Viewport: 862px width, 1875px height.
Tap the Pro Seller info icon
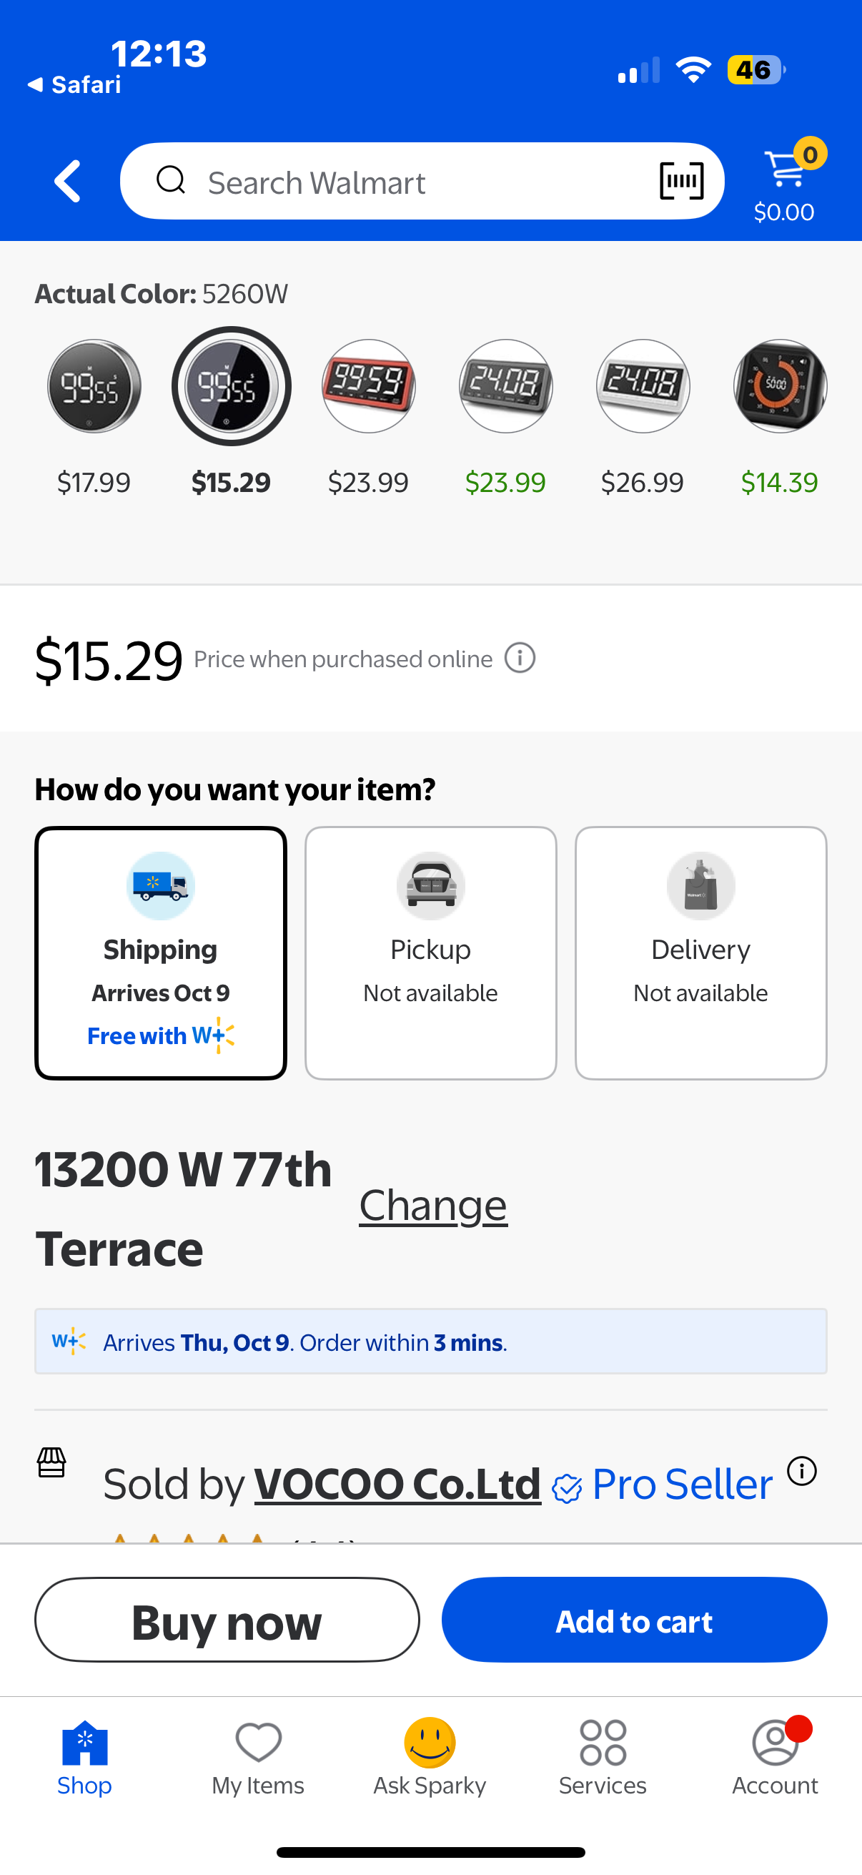[x=802, y=1471]
